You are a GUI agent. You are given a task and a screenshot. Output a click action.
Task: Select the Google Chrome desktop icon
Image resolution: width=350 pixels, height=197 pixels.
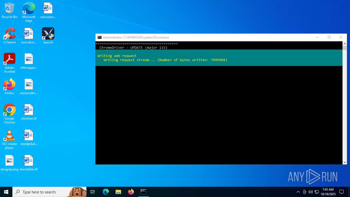click(10, 114)
